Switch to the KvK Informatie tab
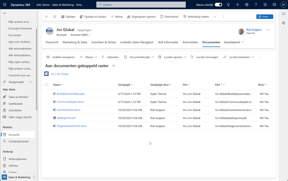This screenshot has width=288, height=181. (168, 42)
